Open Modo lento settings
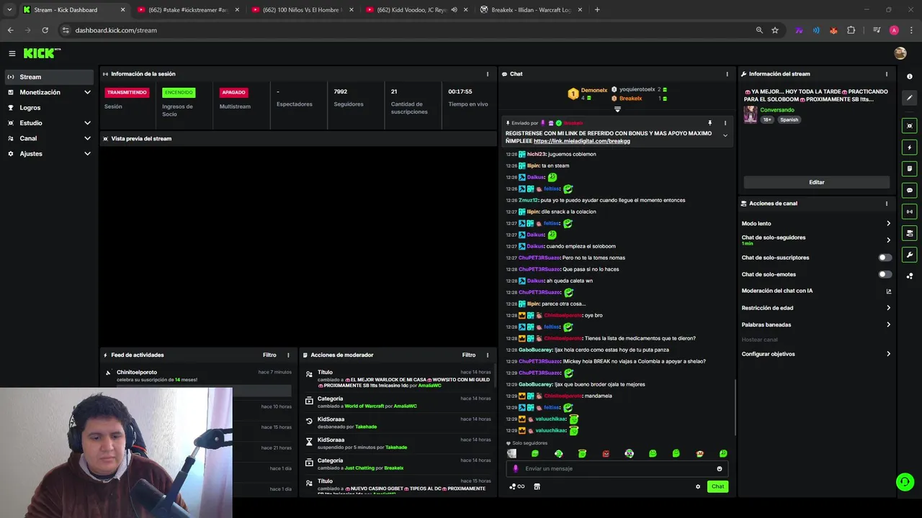922x518 pixels. [816, 224]
